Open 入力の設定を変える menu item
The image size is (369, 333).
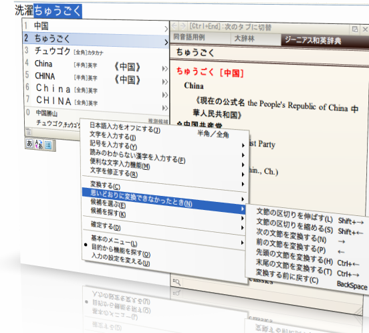[120, 259]
